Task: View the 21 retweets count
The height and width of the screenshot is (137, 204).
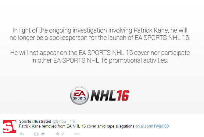Action: tap(43, 134)
